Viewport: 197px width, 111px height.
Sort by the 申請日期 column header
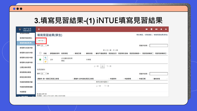(x=142, y=79)
